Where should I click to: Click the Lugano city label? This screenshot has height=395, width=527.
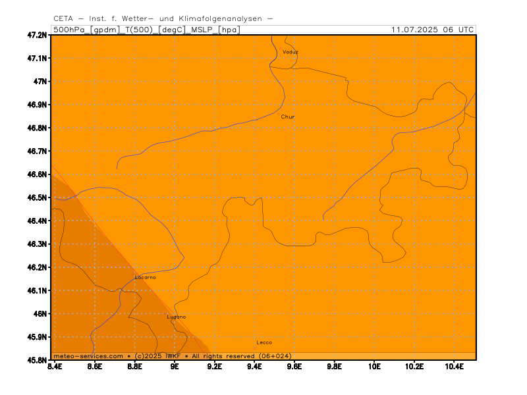coord(176,317)
